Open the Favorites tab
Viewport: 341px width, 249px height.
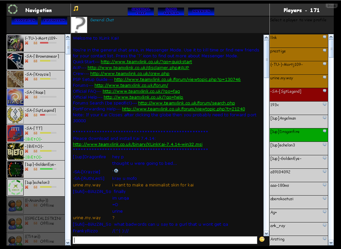(x=54, y=20)
